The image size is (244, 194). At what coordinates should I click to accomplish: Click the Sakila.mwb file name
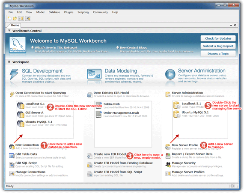coord(112,104)
